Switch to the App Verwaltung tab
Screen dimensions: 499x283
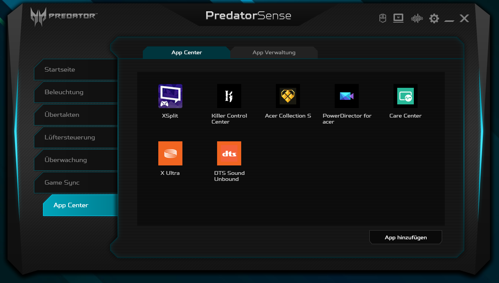click(x=274, y=53)
